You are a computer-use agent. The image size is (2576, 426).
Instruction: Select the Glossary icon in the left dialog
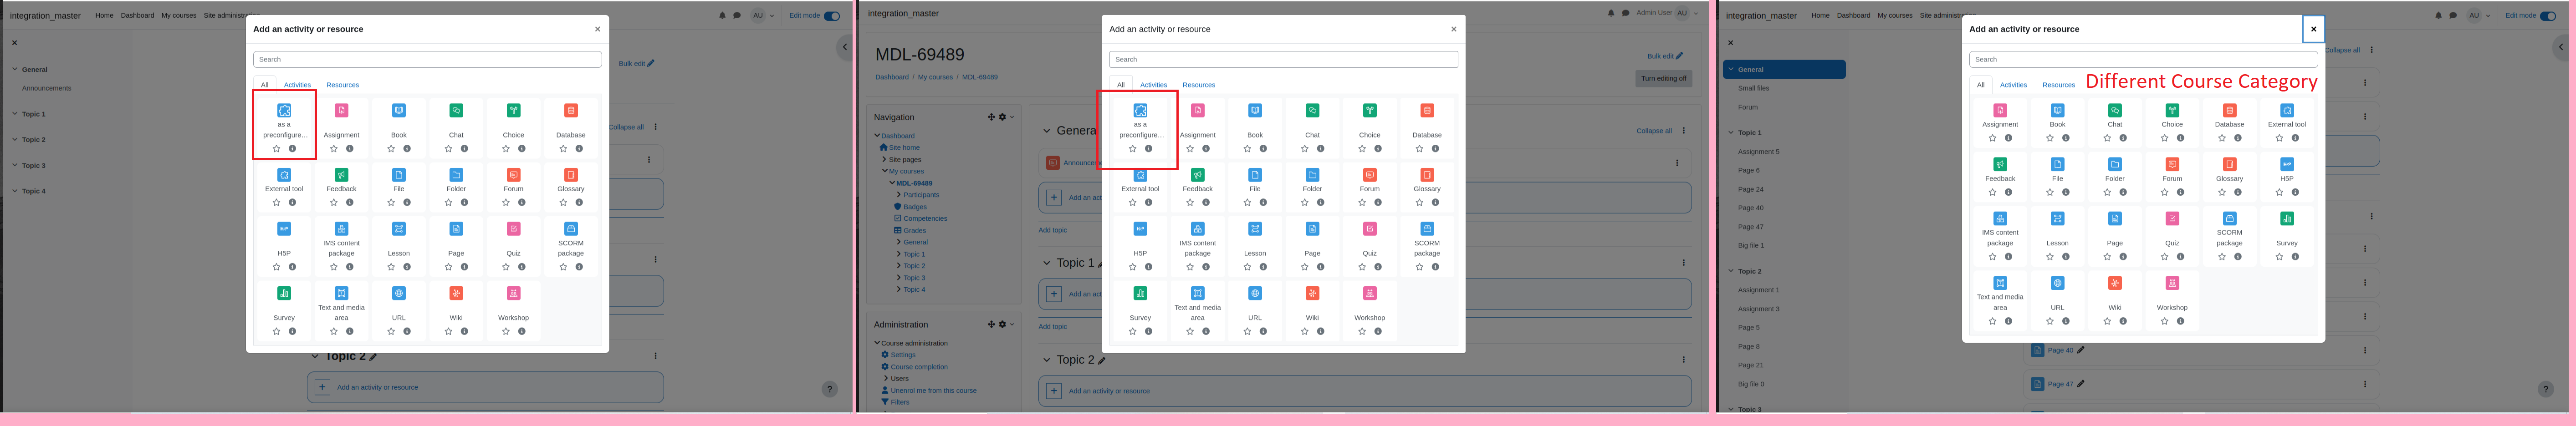571,175
